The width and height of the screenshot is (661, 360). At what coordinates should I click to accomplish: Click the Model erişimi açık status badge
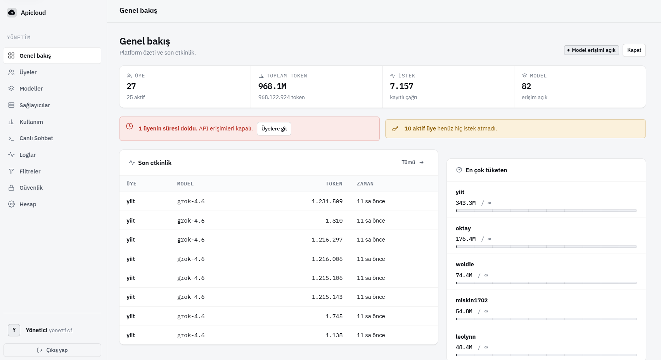(x=591, y=50)
